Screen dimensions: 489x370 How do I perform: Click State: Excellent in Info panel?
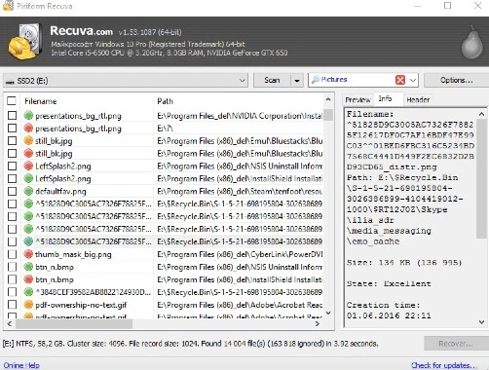(x=389, y=283)
